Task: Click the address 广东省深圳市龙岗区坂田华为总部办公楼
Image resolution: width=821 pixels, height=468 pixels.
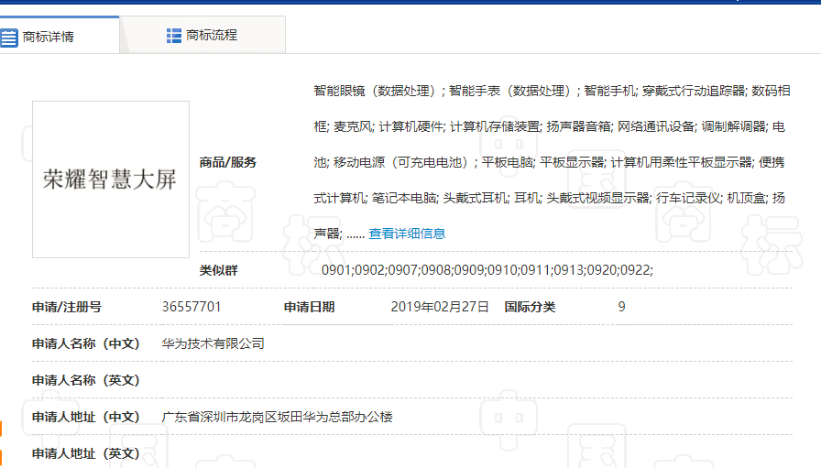Action: tap(277, 417)
